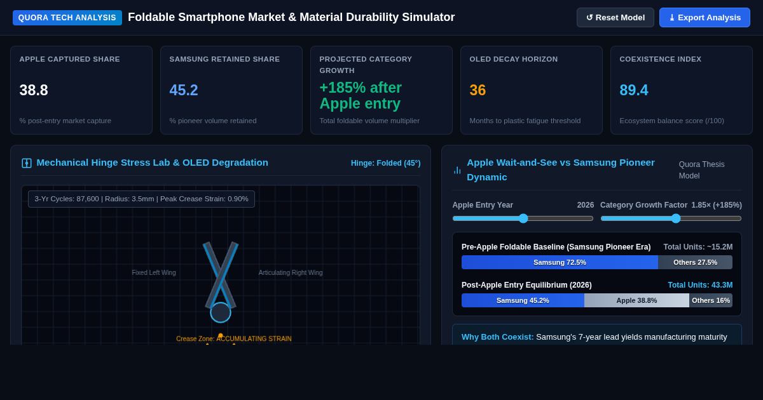Screen dimensions: 763x400
Task: Click the Samsung 45.2% bar segment
Action: 523,300
